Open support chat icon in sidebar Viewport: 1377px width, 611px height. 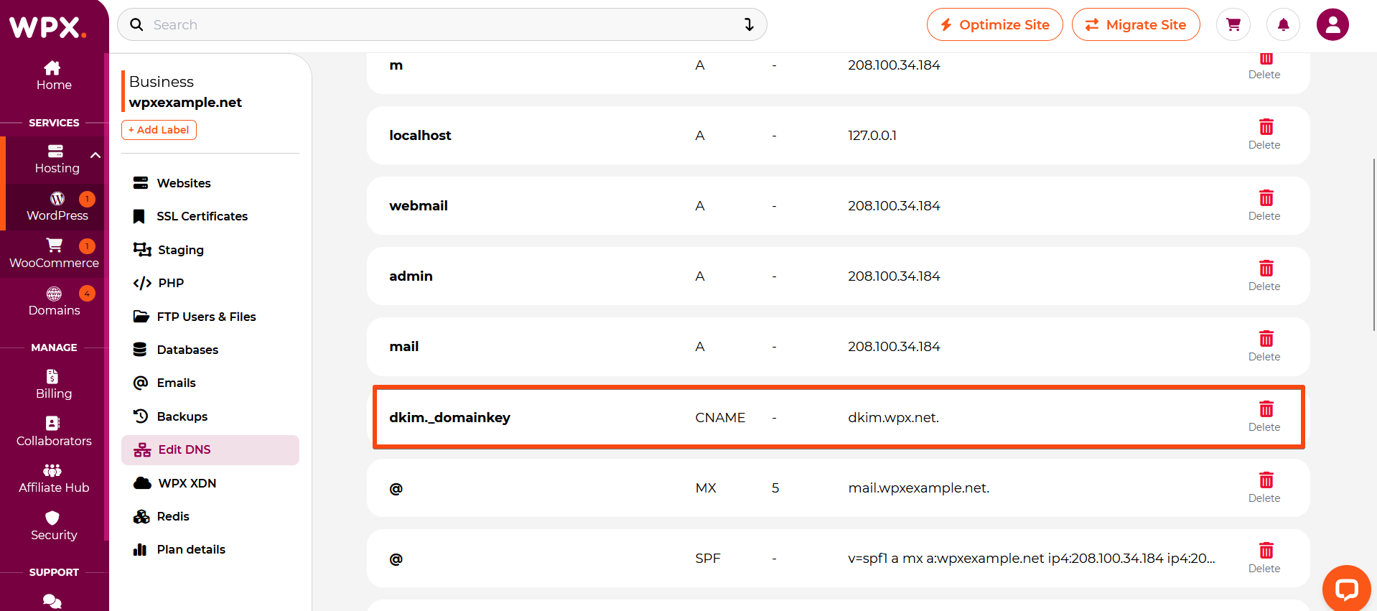click(52, 601)
